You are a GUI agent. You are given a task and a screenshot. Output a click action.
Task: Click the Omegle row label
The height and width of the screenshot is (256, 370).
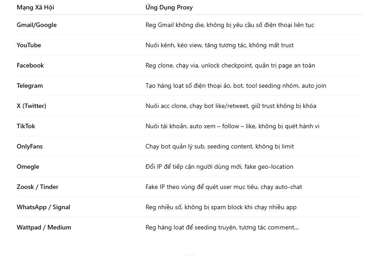pos(28,166)
